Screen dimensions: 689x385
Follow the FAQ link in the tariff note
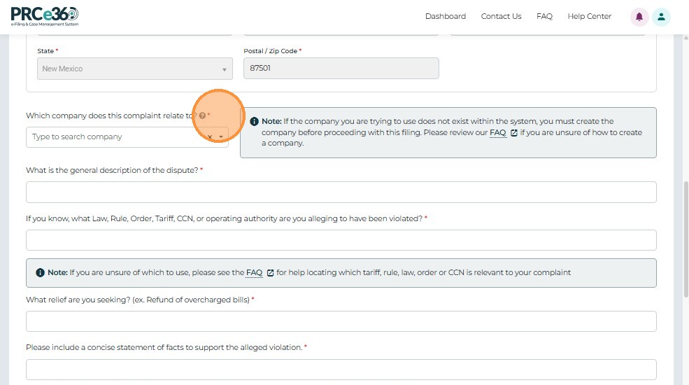click(254, 272)
